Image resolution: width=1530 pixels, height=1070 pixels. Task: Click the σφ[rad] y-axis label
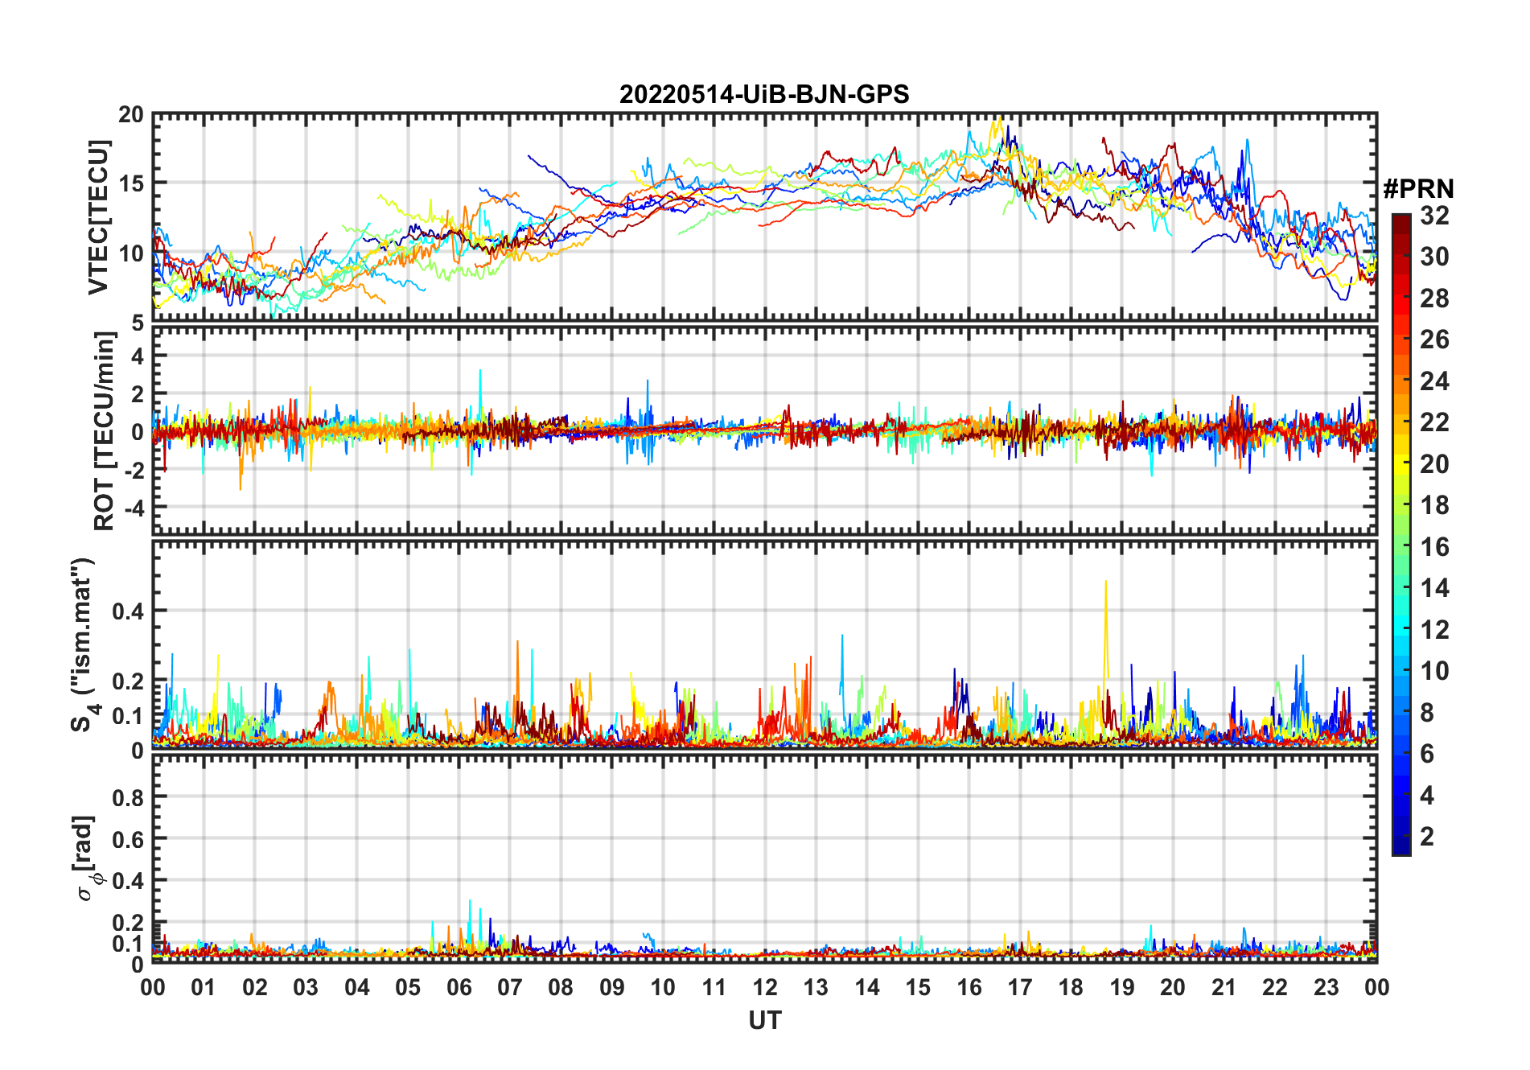(x=85, y=858)
